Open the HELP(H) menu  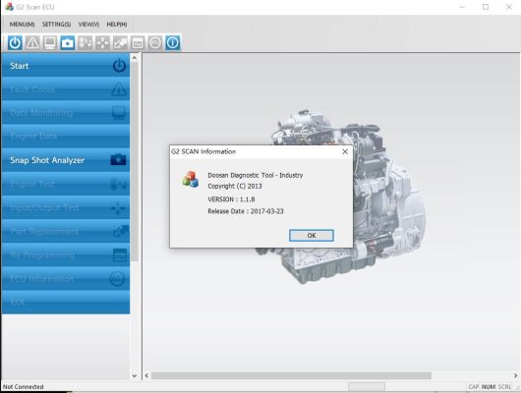pyautogui.click(x=117, y=25)
